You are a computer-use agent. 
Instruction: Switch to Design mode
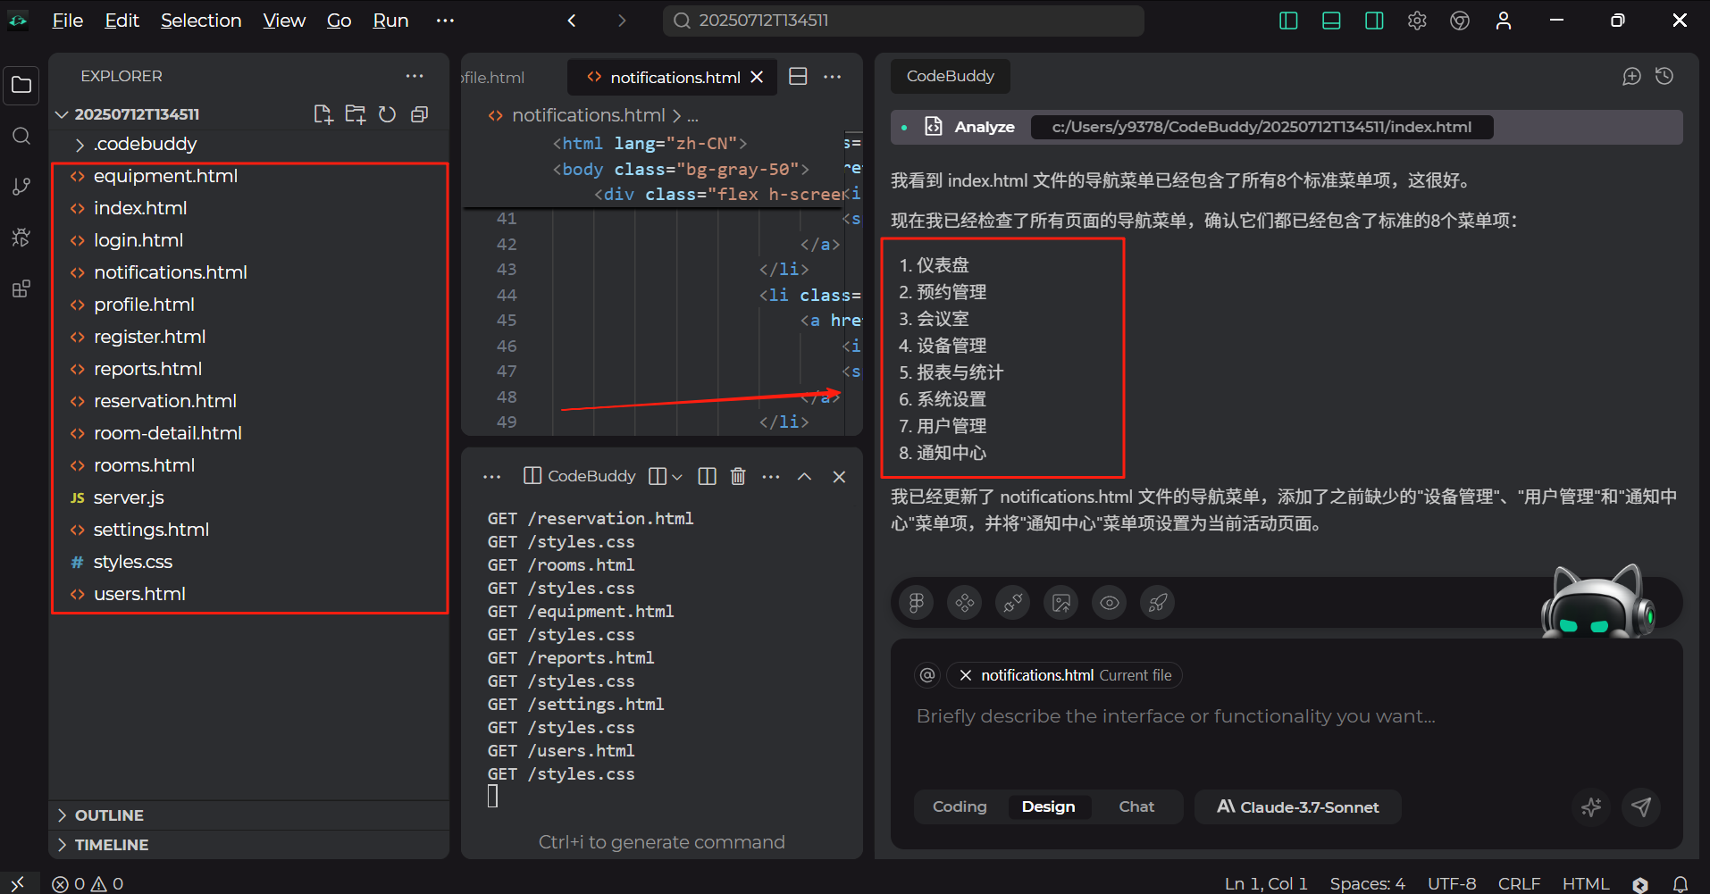pyautogui.click(x=1048, y=806)
